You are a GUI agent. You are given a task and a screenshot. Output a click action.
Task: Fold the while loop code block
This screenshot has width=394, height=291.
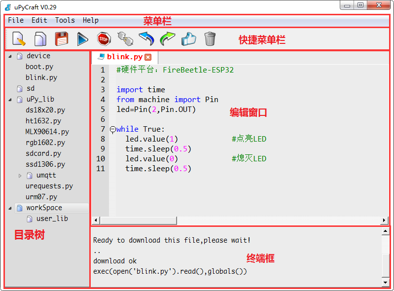pos(112,129)
